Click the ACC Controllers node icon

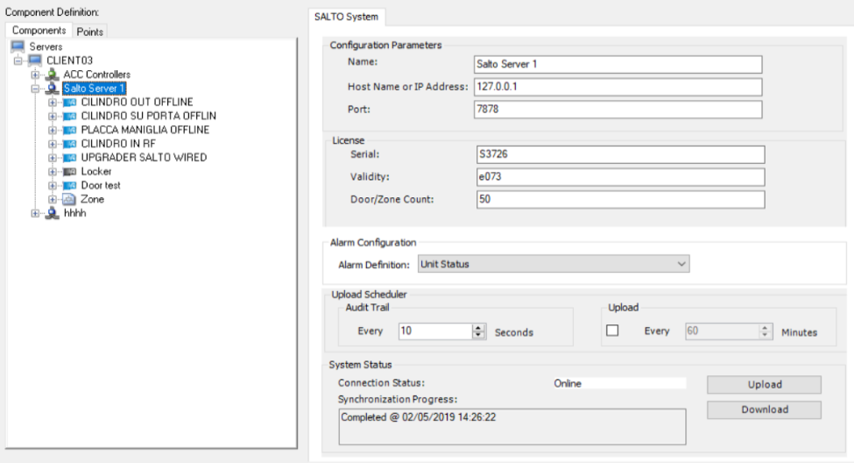pyautogui.click(x=53, y=75)
